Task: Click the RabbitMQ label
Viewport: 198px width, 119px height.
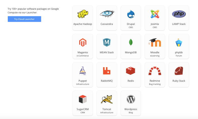Action: pos(107,81)
